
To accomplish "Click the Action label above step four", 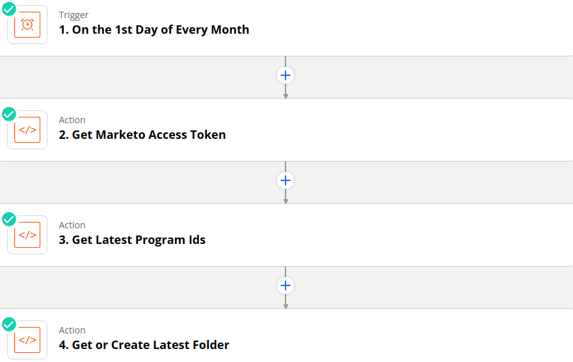I will (72, 330).
